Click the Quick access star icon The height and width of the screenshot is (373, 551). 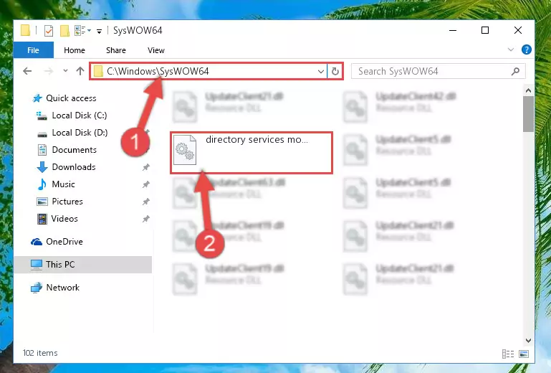[37, 98]
